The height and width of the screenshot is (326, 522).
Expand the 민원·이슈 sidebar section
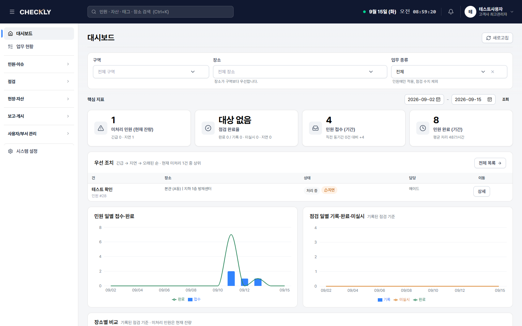tap(39, 64)
